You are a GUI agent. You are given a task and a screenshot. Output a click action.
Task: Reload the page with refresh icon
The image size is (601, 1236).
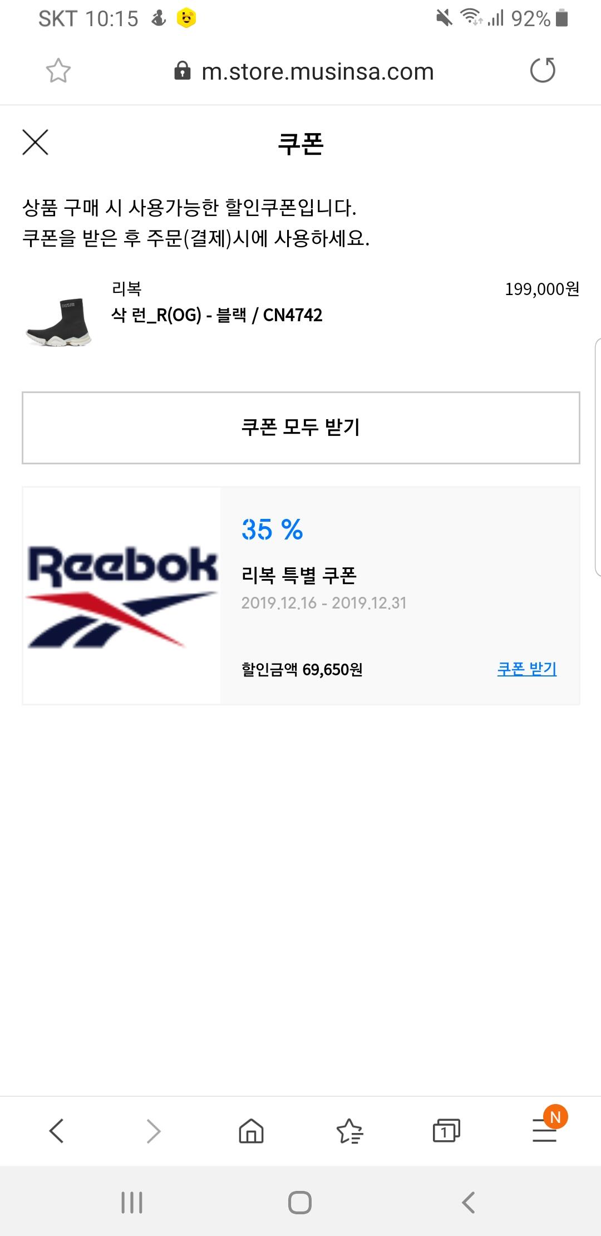[x=543, y=71]
